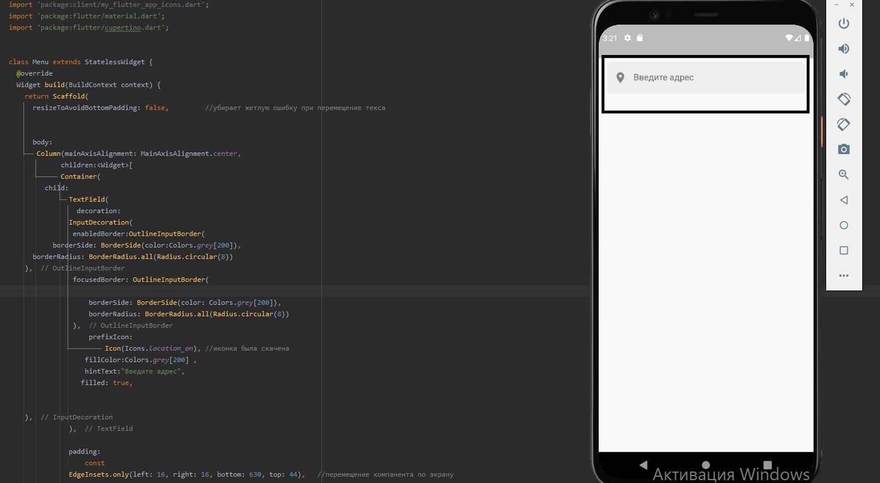Click the 'TextField(' line in code

[x=89, y=199]
